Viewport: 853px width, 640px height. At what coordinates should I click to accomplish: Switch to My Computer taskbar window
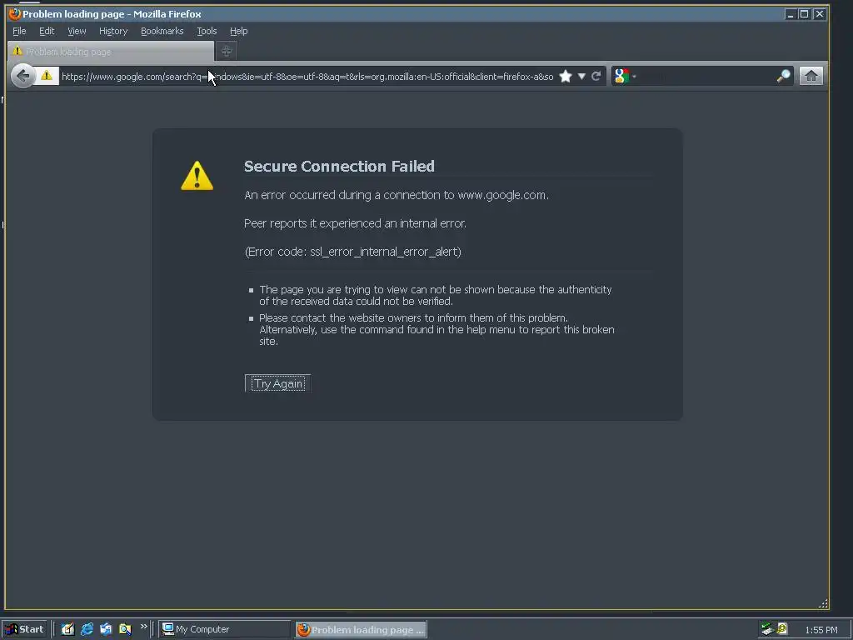tap(224, 629)
